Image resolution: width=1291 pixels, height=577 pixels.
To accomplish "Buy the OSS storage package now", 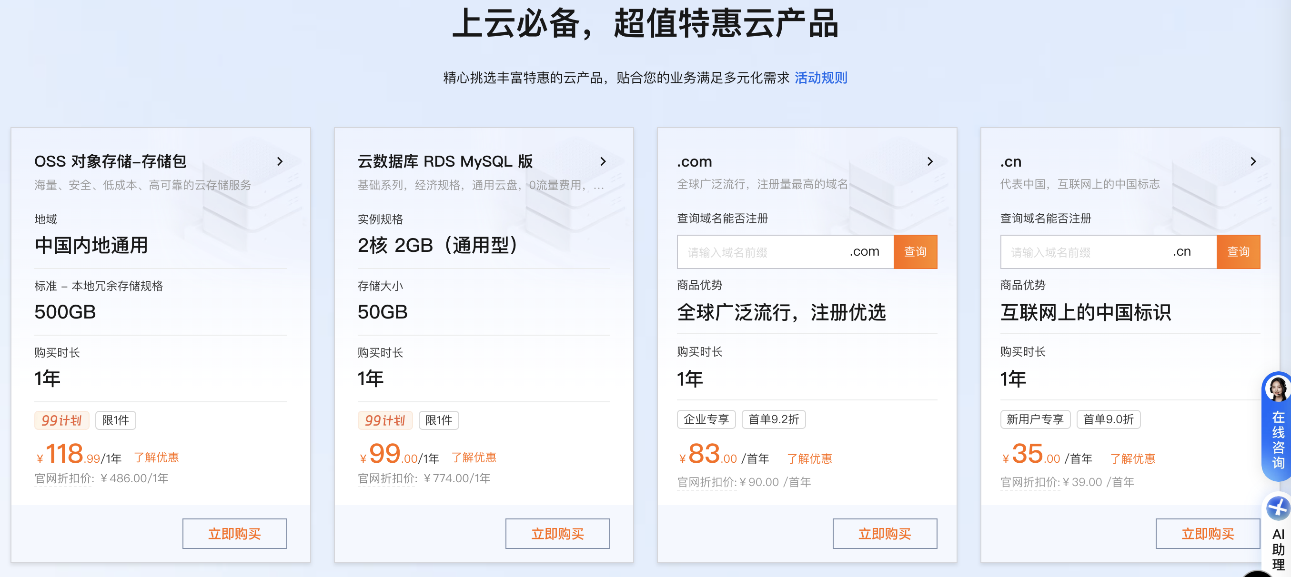I will click(234, 533).
